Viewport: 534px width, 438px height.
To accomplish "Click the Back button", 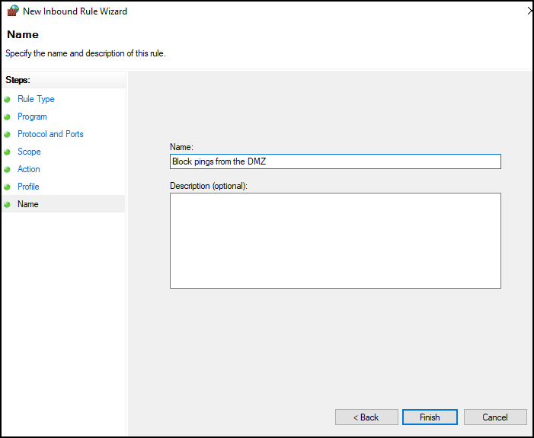I will pyautogui.click(x=366, y=417).
